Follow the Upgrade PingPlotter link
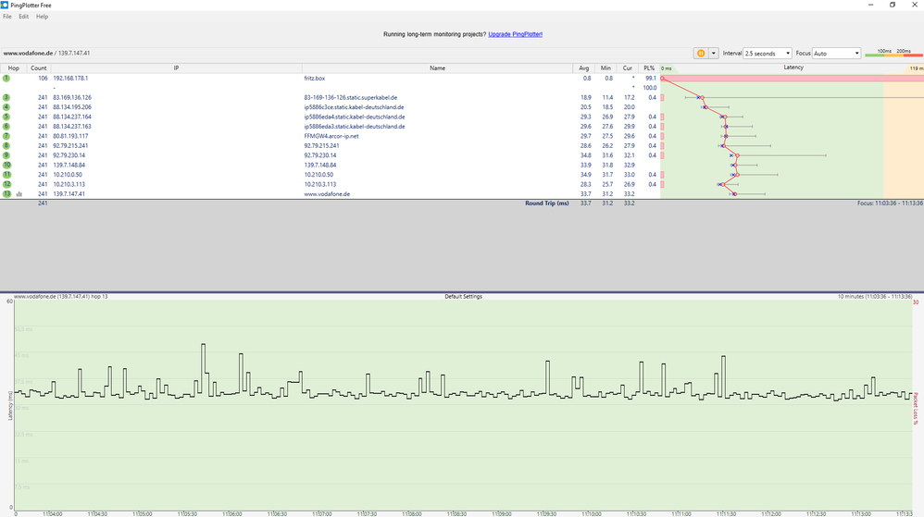924x517 pixels. pyautogui.click(x=515, y=34)
